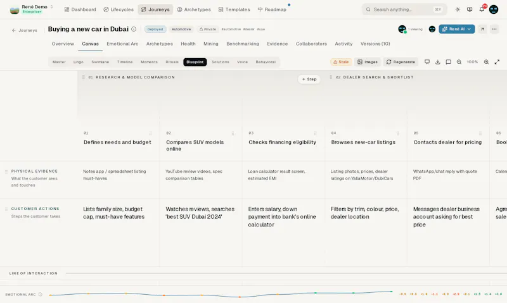Toggle the Images button
Viewport: 507px width, 303px height.
point(368,62)
